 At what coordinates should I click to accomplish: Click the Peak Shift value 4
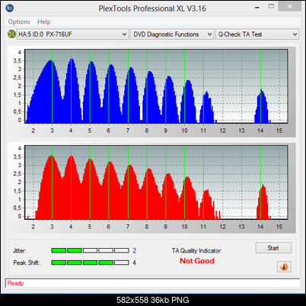click(x=135, y=263)
